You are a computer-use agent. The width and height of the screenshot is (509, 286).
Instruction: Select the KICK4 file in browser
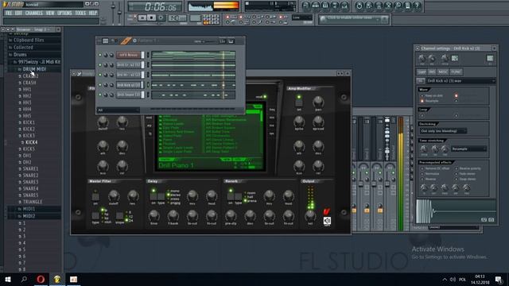(x=32, y=142)
